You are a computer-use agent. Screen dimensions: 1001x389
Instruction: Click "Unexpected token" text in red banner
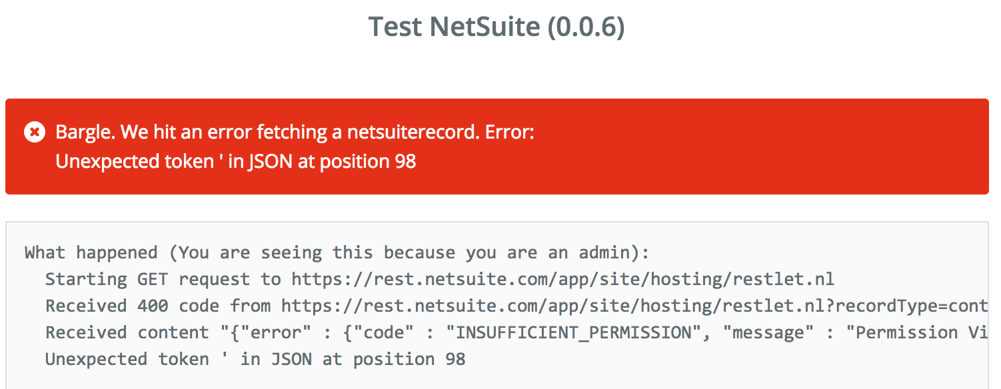point(133,162)
